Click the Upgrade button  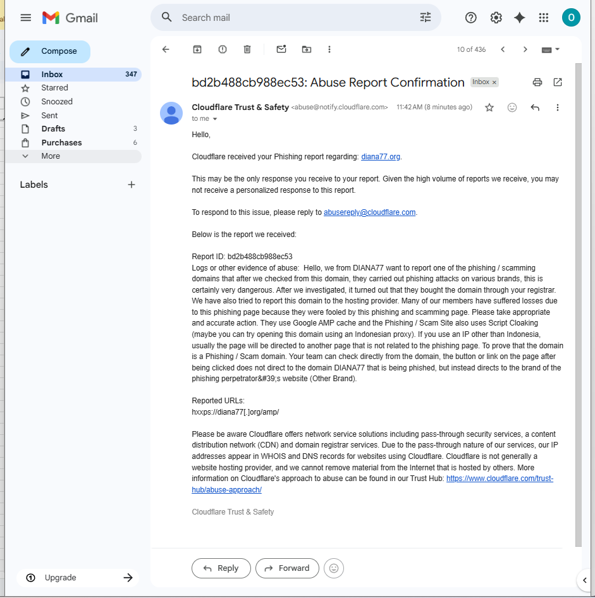[x=78, y=577]
